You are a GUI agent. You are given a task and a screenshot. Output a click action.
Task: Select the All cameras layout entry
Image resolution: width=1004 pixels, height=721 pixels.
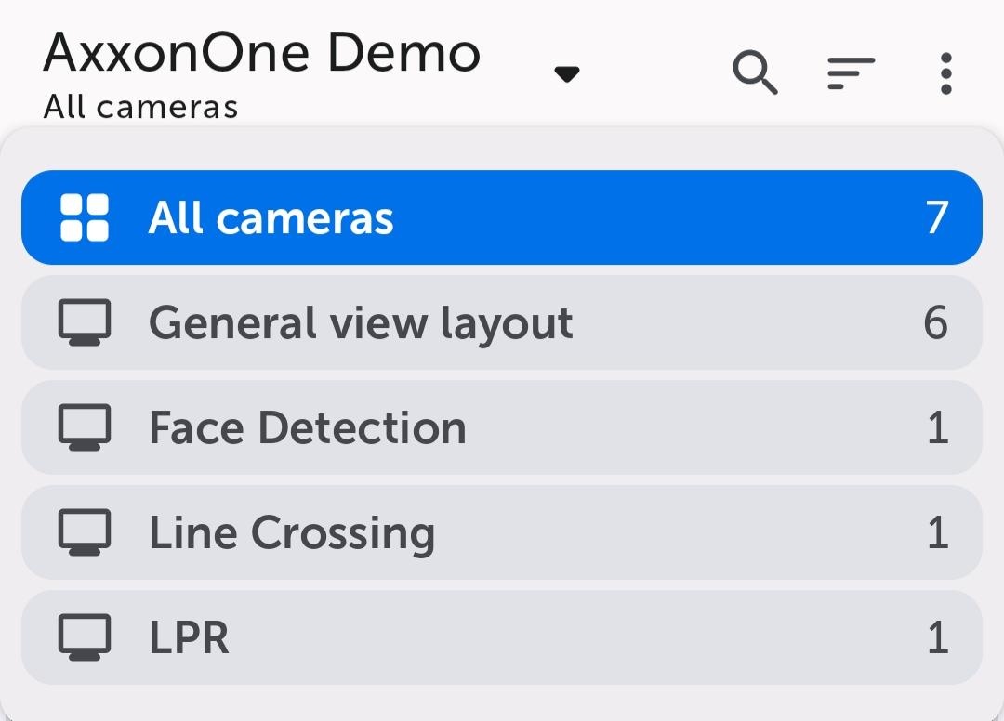(x=271, y=218)
